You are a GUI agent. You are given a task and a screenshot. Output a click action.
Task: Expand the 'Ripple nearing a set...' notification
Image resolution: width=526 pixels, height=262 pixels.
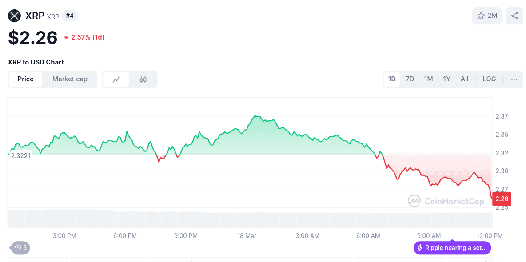tap(452, 248)
